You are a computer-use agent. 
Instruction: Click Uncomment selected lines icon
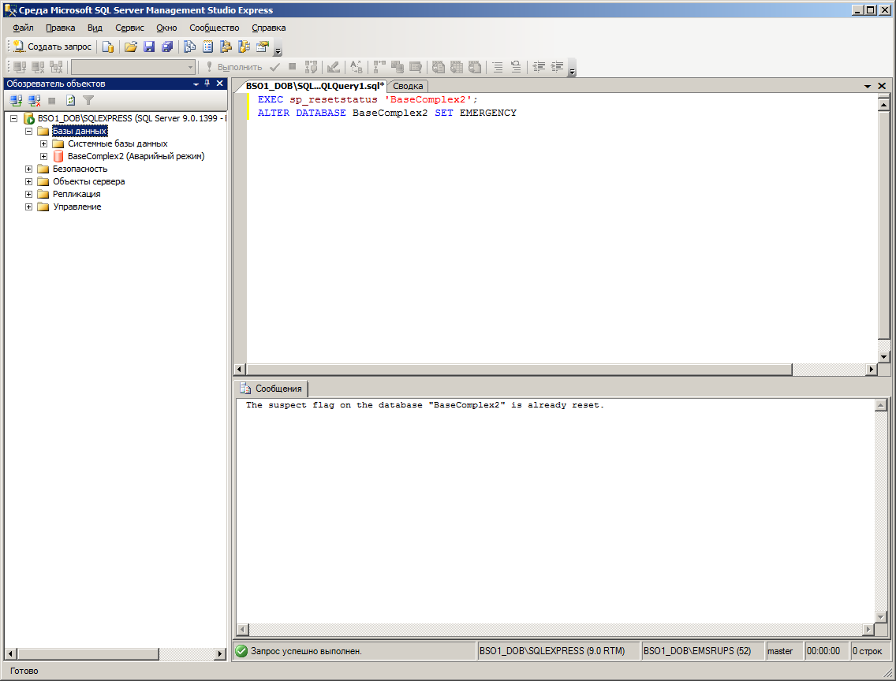tap(516, 67)
